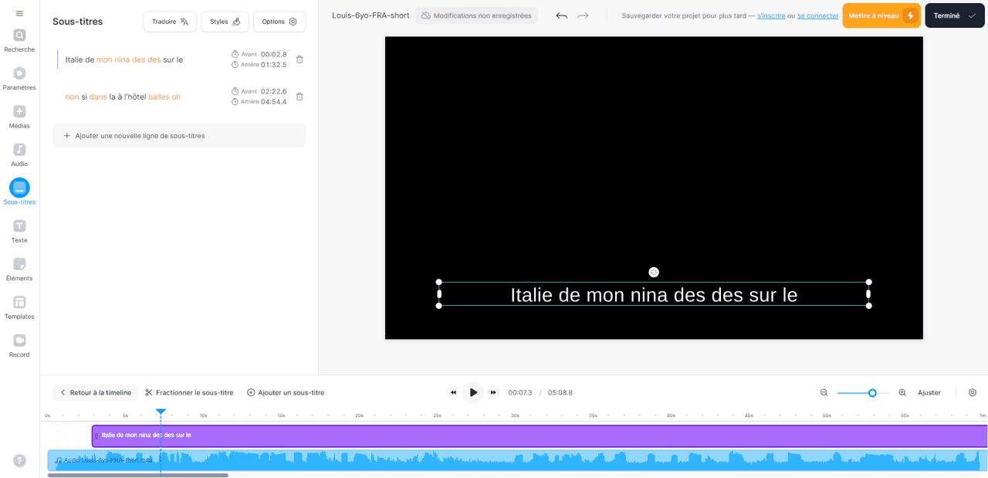
Task: Delete the subtitle 'Italie de mon nina'
Action: [299, 59]
